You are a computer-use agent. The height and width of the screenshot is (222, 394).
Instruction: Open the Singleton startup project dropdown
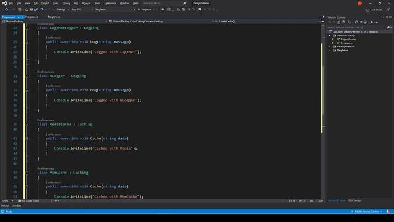115,10
